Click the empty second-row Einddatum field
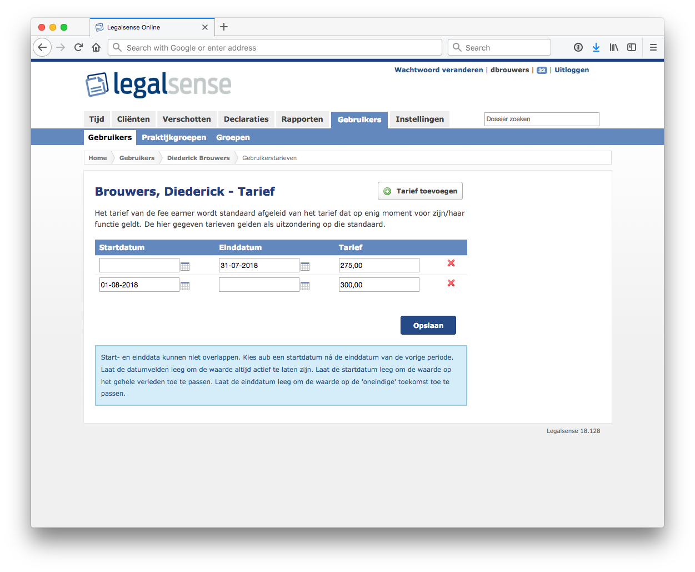Image resolution: width=695 pixels, height=572 pixels. [259, 285]
